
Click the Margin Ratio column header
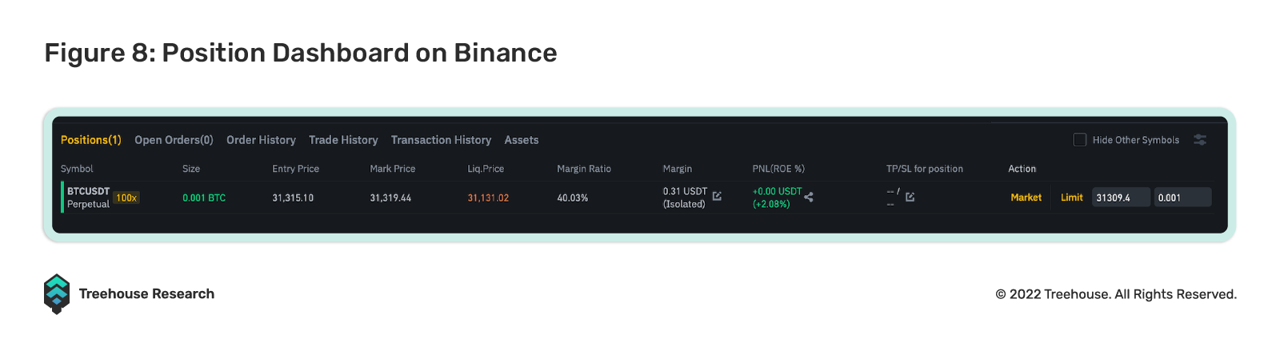coord(584,169)
